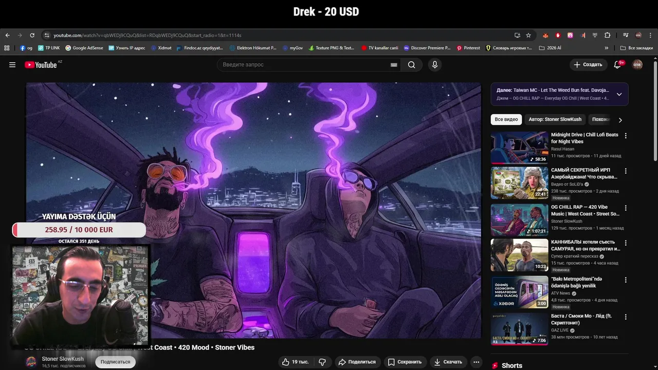Go to the YouTube home logo
Image resolution: width=658 pixels, height=370 pixels.
pyautogui.click(x=41, y=65)
